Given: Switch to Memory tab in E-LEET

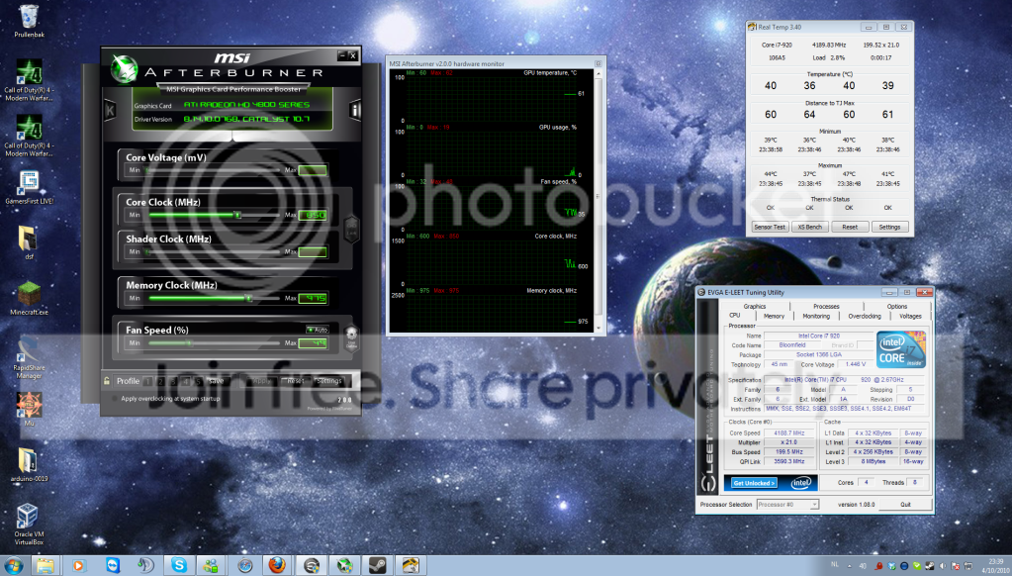Looking at the screenshot, I should (x=774, y=316).
